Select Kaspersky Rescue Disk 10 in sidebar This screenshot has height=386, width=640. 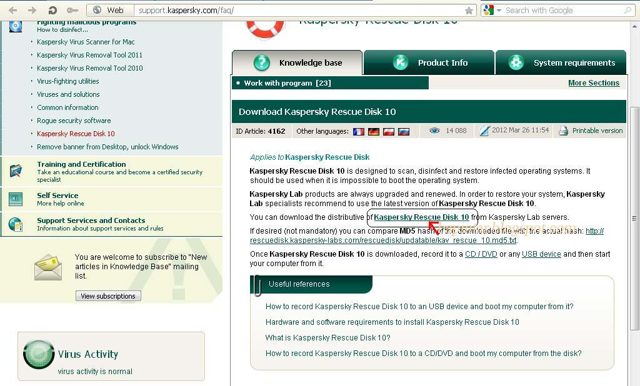pos(76,134)
